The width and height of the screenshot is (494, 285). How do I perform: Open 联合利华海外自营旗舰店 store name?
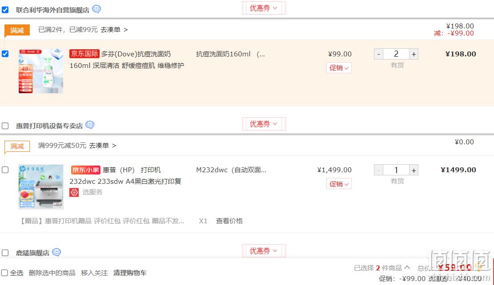click(52, 10)
